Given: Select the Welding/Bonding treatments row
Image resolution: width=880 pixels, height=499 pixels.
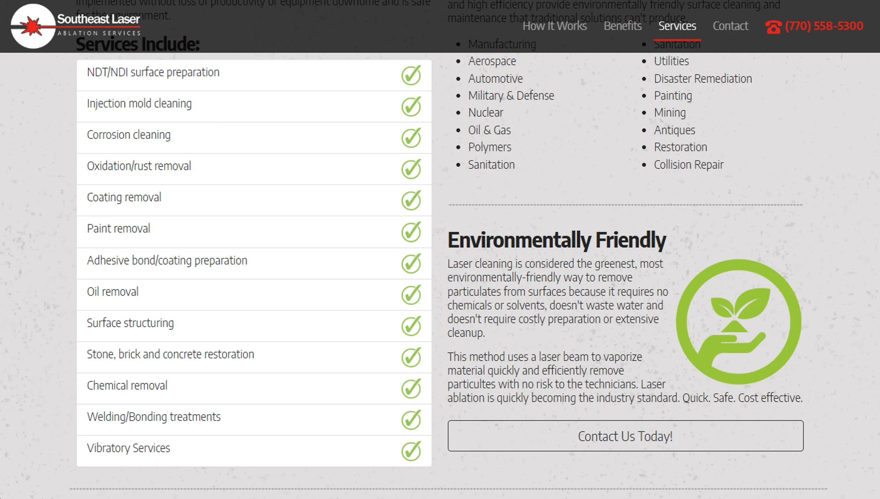Looking at the screenshot, I should click(254, 420).
